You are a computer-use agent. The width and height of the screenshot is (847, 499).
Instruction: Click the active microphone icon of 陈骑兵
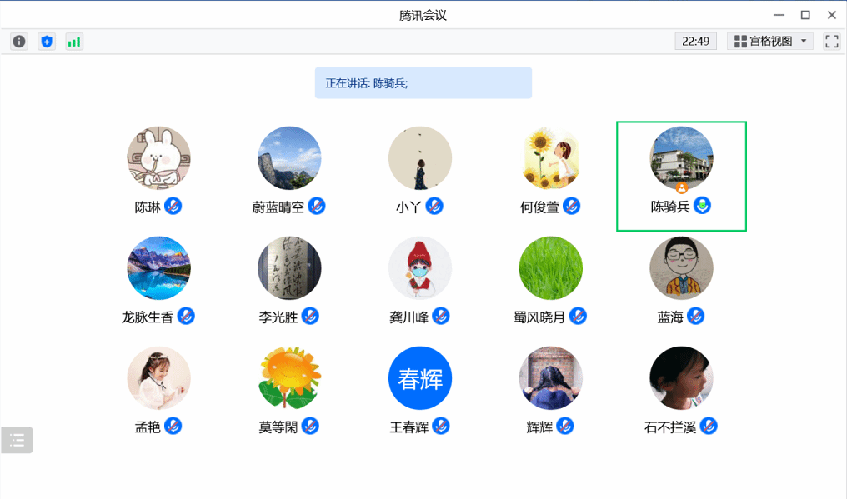point(703,206)
